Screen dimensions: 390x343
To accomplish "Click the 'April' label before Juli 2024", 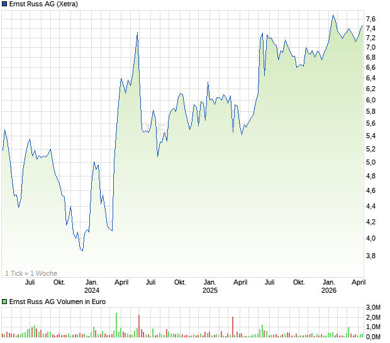I will tap(121, 283).
